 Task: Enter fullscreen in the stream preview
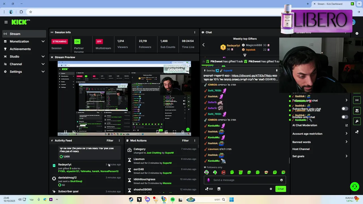[x=174, y=132]
